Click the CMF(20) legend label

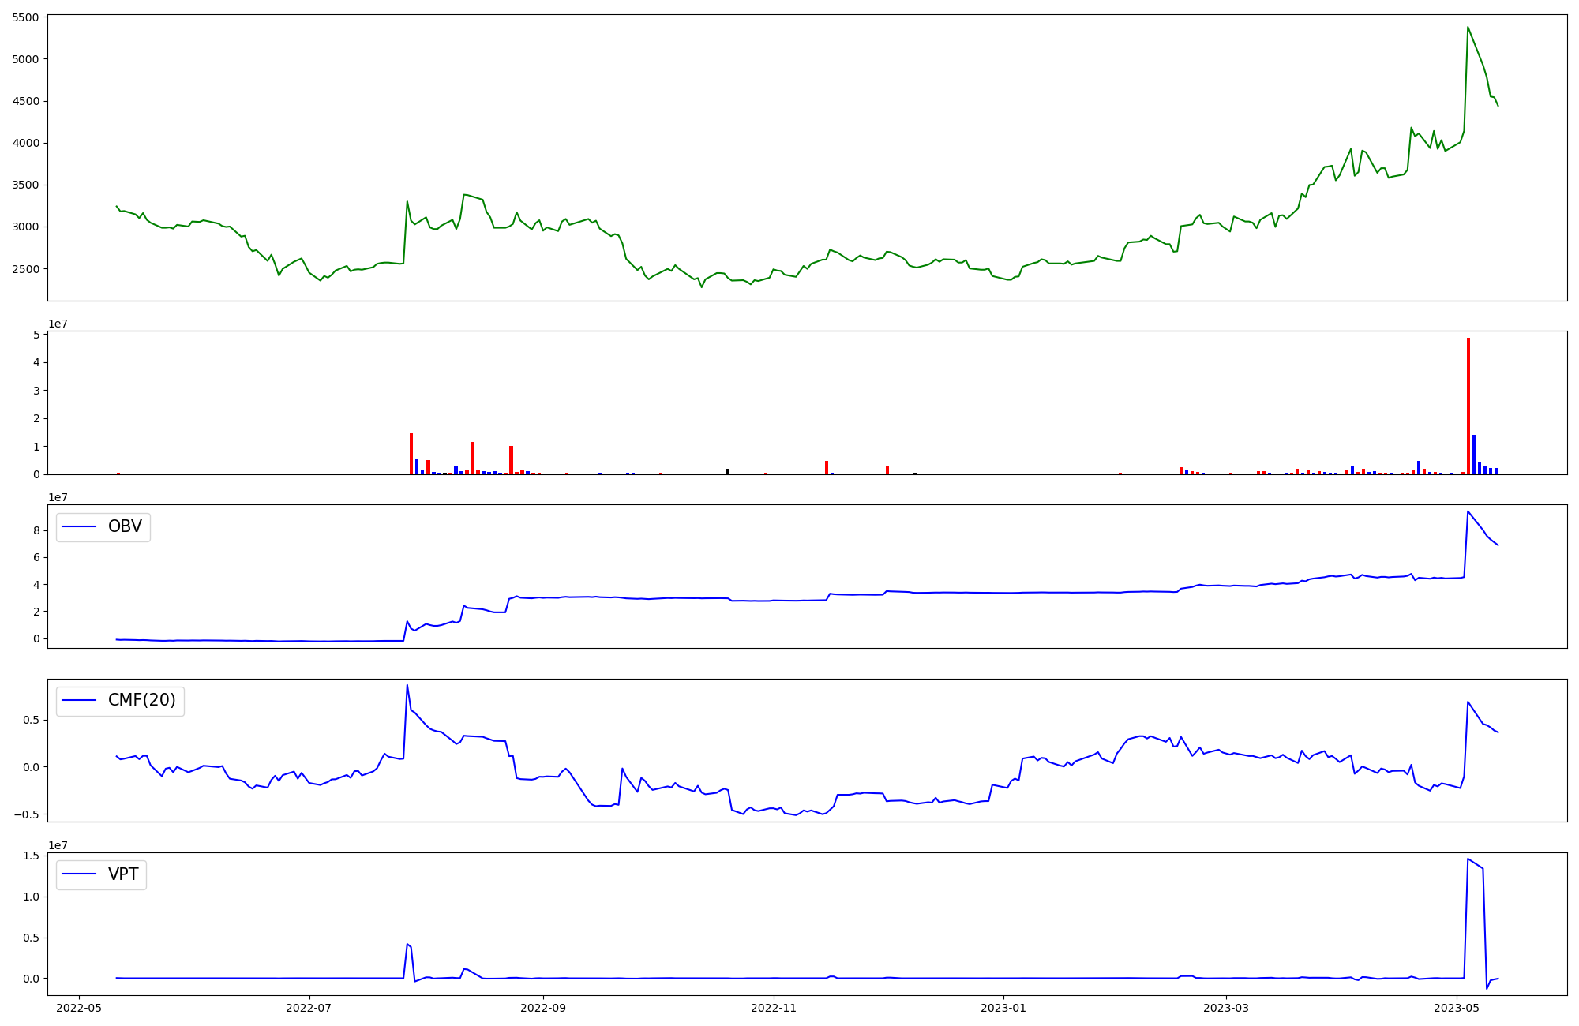click(141, 700)
